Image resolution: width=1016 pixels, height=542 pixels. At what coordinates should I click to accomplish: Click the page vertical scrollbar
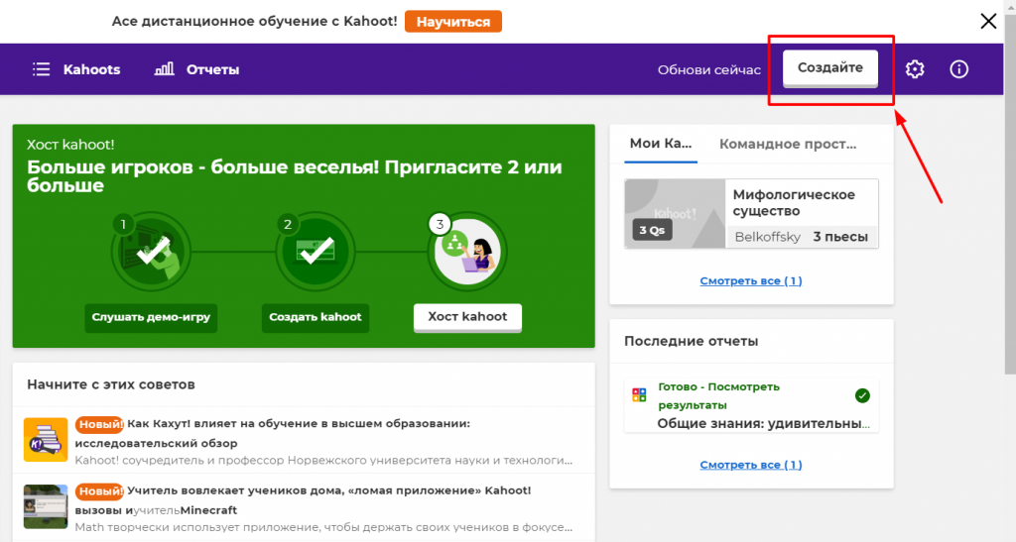click(1009, 194)
